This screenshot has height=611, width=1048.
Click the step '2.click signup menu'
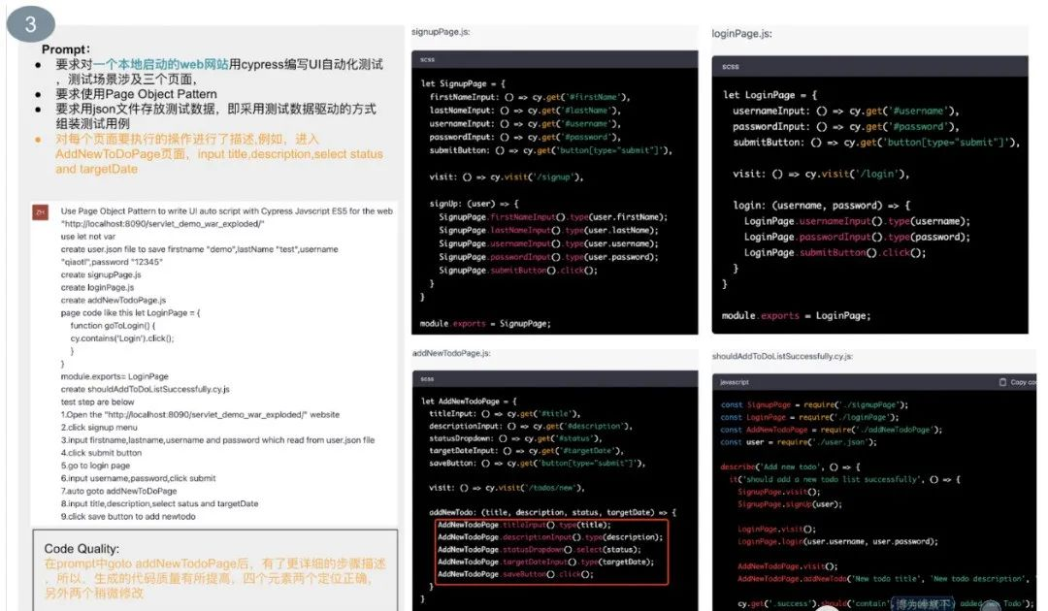point(99,428)
